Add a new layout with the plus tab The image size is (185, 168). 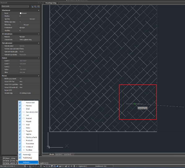73,154
